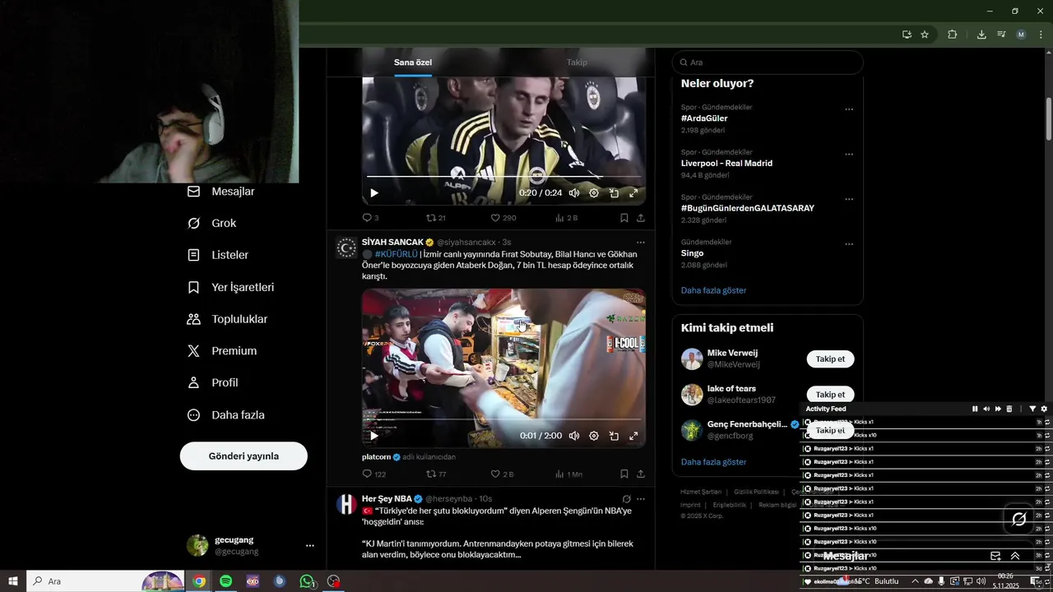Open the #ArdaGüler trending topic

point(704,118)
